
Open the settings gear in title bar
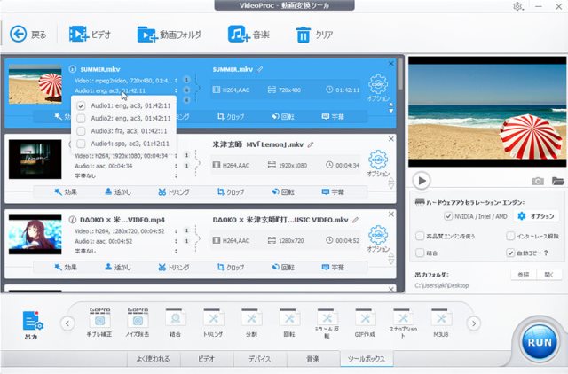(x=517, y=6)
